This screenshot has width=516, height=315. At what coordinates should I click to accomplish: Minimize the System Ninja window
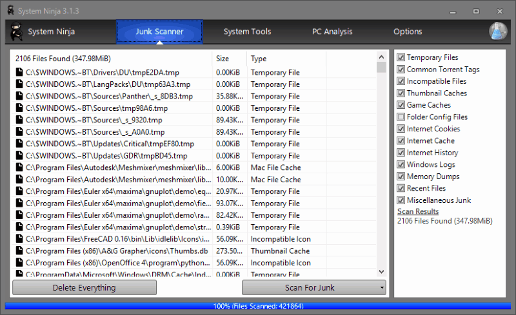tap(453, 12)
